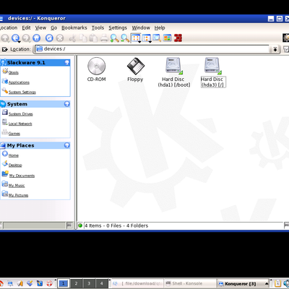Open the CD-ROM device
Screen dimensions: 289x289
(96, 69)
